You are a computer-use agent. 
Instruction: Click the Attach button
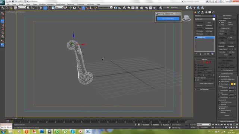(221, 34)
